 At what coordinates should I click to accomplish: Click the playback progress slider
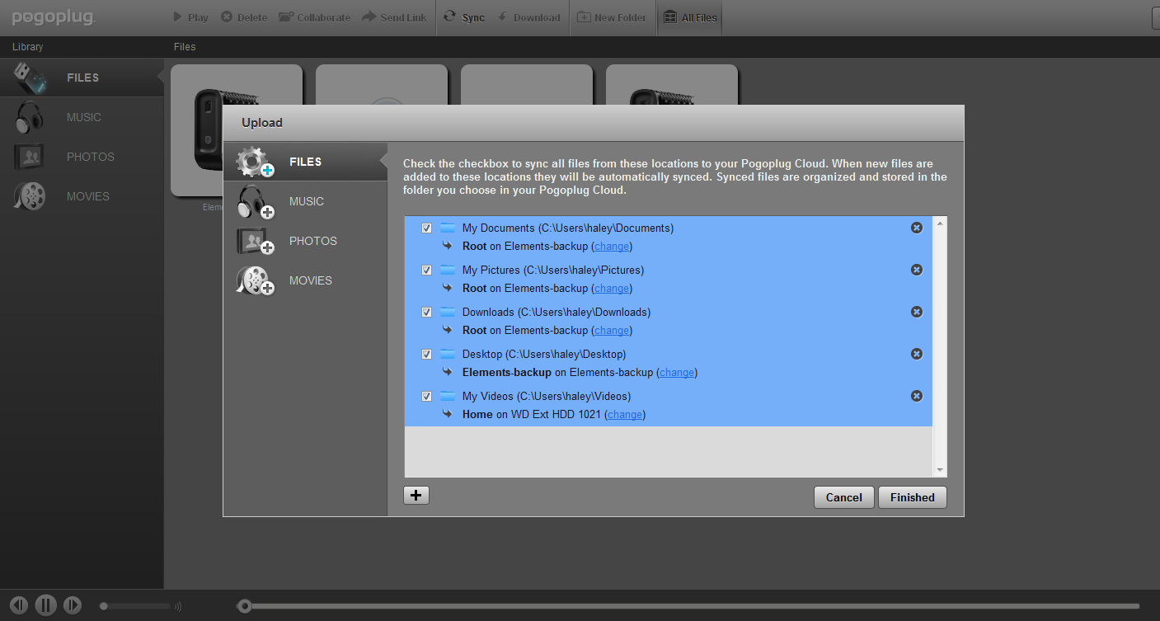(688, 606)
